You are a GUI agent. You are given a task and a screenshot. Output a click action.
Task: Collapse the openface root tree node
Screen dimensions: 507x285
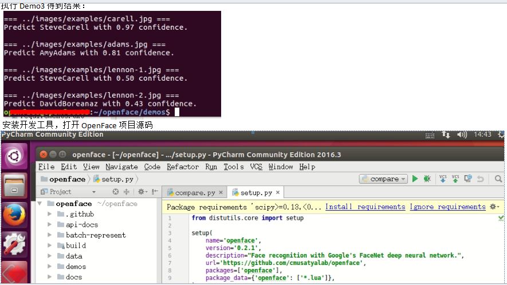(x=40, y=204)
